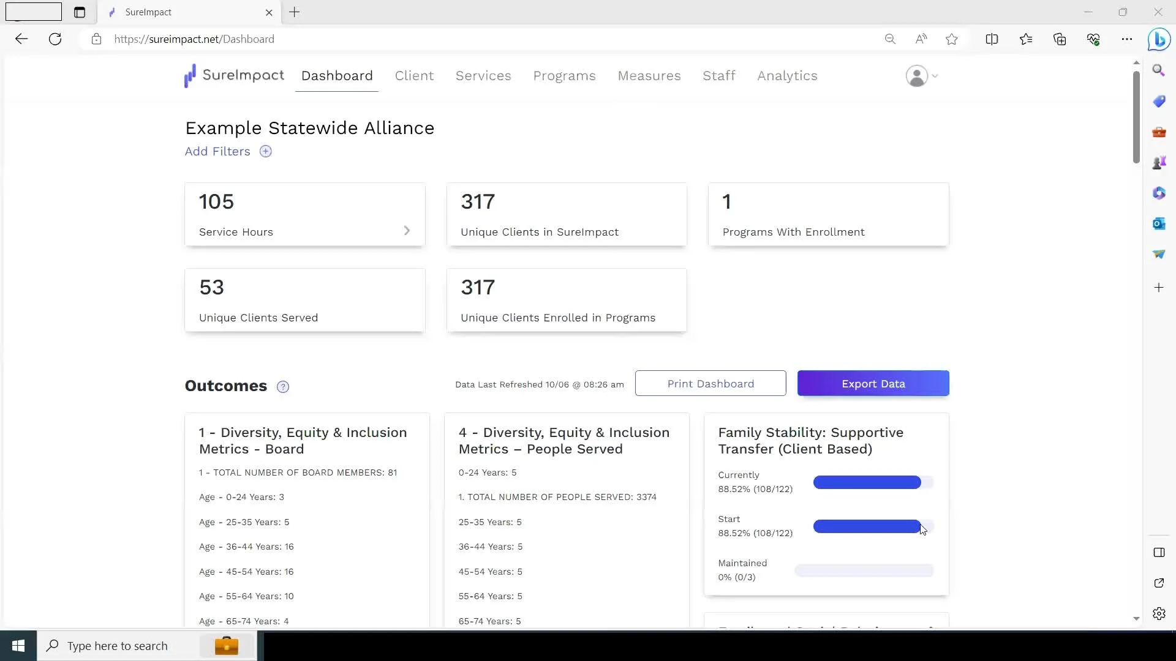Close the SureImpact tab
1176x661 pixels.
point(269,12)
